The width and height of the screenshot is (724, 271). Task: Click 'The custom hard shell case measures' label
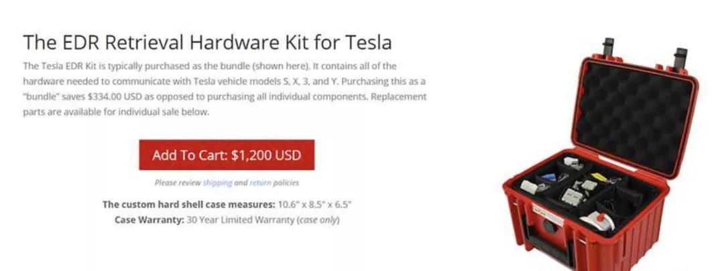188,204
